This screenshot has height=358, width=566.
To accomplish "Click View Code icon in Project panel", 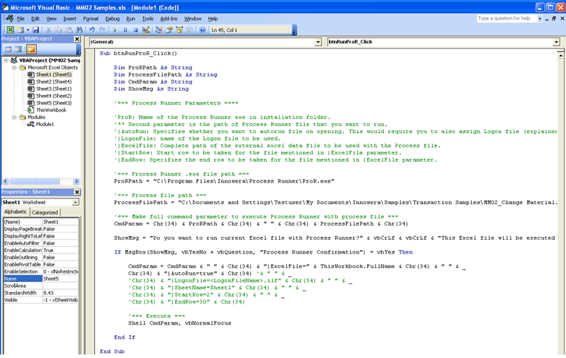I will [8, 49].
